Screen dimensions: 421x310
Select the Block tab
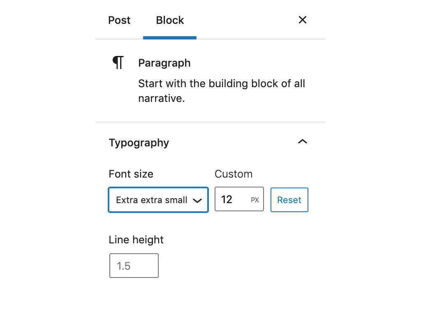(170, 20)
